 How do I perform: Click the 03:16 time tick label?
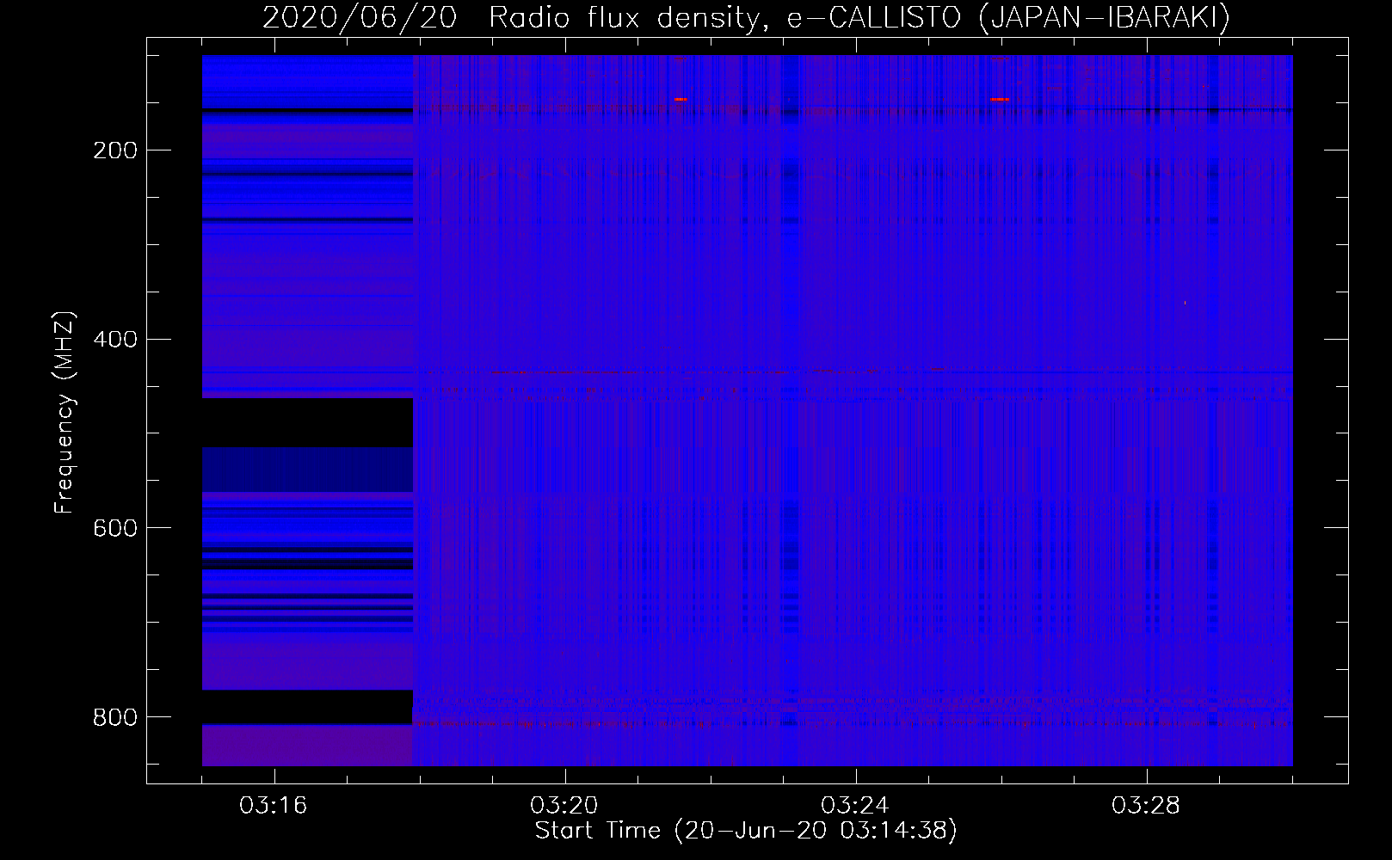[274, 806]
